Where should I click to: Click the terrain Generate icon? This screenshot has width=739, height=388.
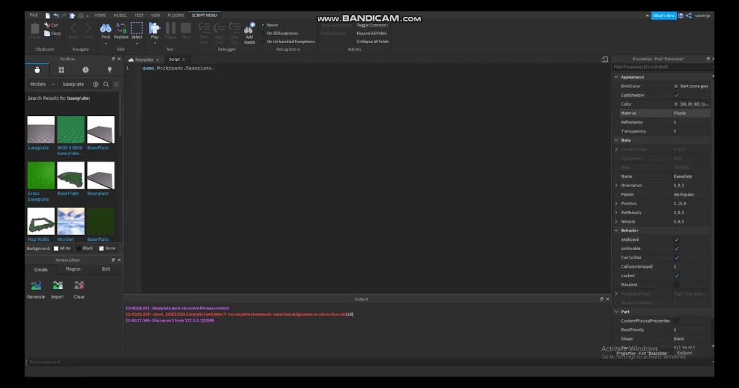(36, 285)
